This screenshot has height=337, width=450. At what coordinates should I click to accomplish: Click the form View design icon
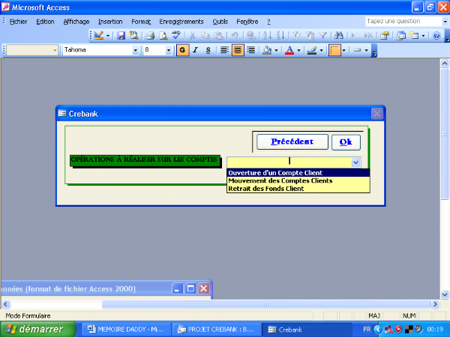(98, 35)
